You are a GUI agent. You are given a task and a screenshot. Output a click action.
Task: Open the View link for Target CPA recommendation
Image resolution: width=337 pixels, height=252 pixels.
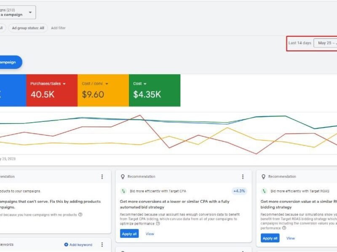pyautogui.click(x=150, y=234)
